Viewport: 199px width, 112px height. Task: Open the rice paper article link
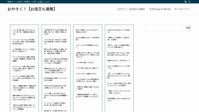coord(24,68)
